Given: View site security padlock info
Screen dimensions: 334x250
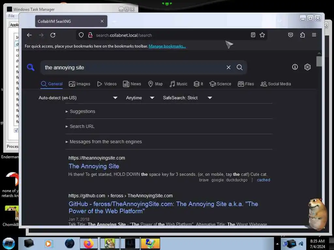Looking at the screenshot, I should 90,35.
